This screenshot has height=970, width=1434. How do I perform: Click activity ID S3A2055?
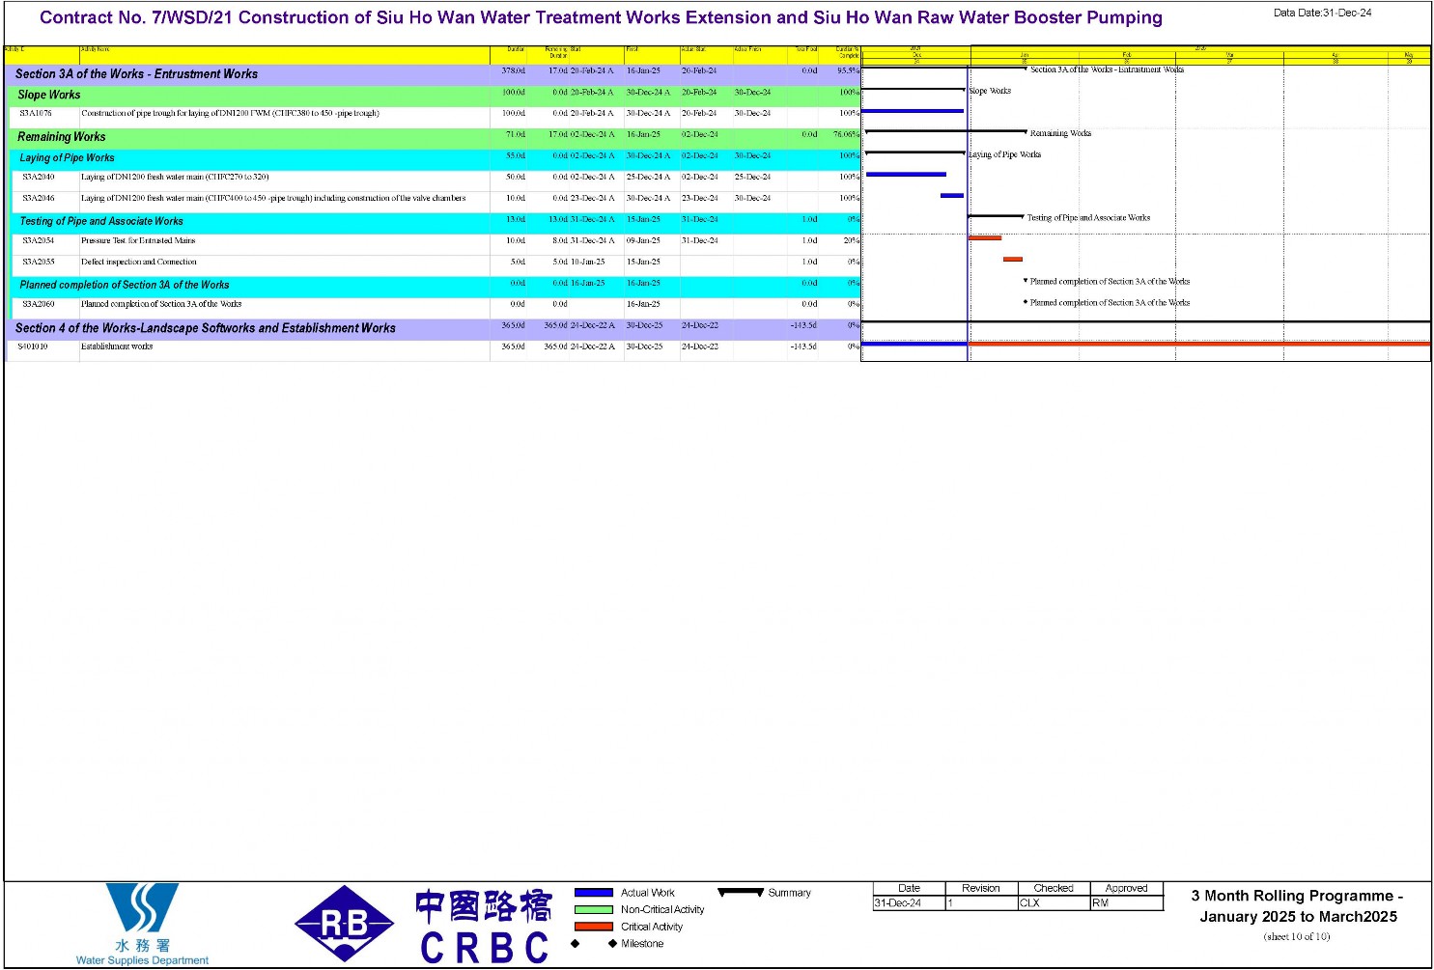pos(39,263)
